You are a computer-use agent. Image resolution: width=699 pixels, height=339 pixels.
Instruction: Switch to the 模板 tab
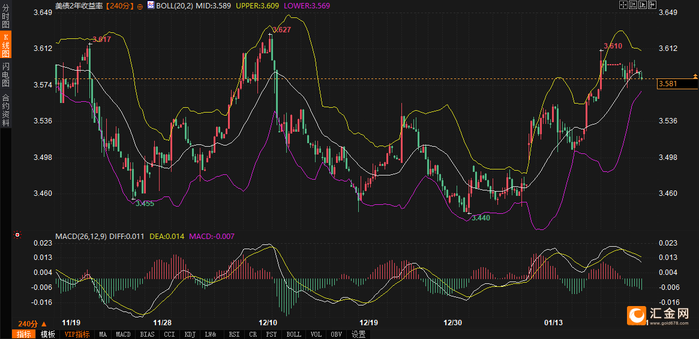47,334
